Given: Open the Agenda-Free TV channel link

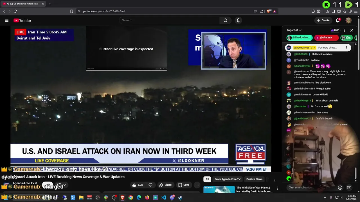Looking at the screenshot, I should [x=23, y=183].
